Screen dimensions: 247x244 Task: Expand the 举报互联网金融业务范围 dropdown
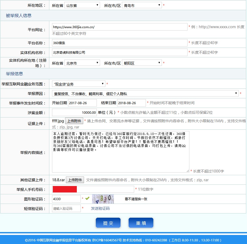(x=79, y=84)
